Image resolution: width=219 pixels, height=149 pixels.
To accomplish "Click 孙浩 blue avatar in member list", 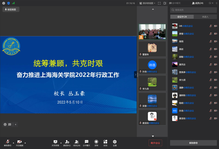I will pos(175,111).
